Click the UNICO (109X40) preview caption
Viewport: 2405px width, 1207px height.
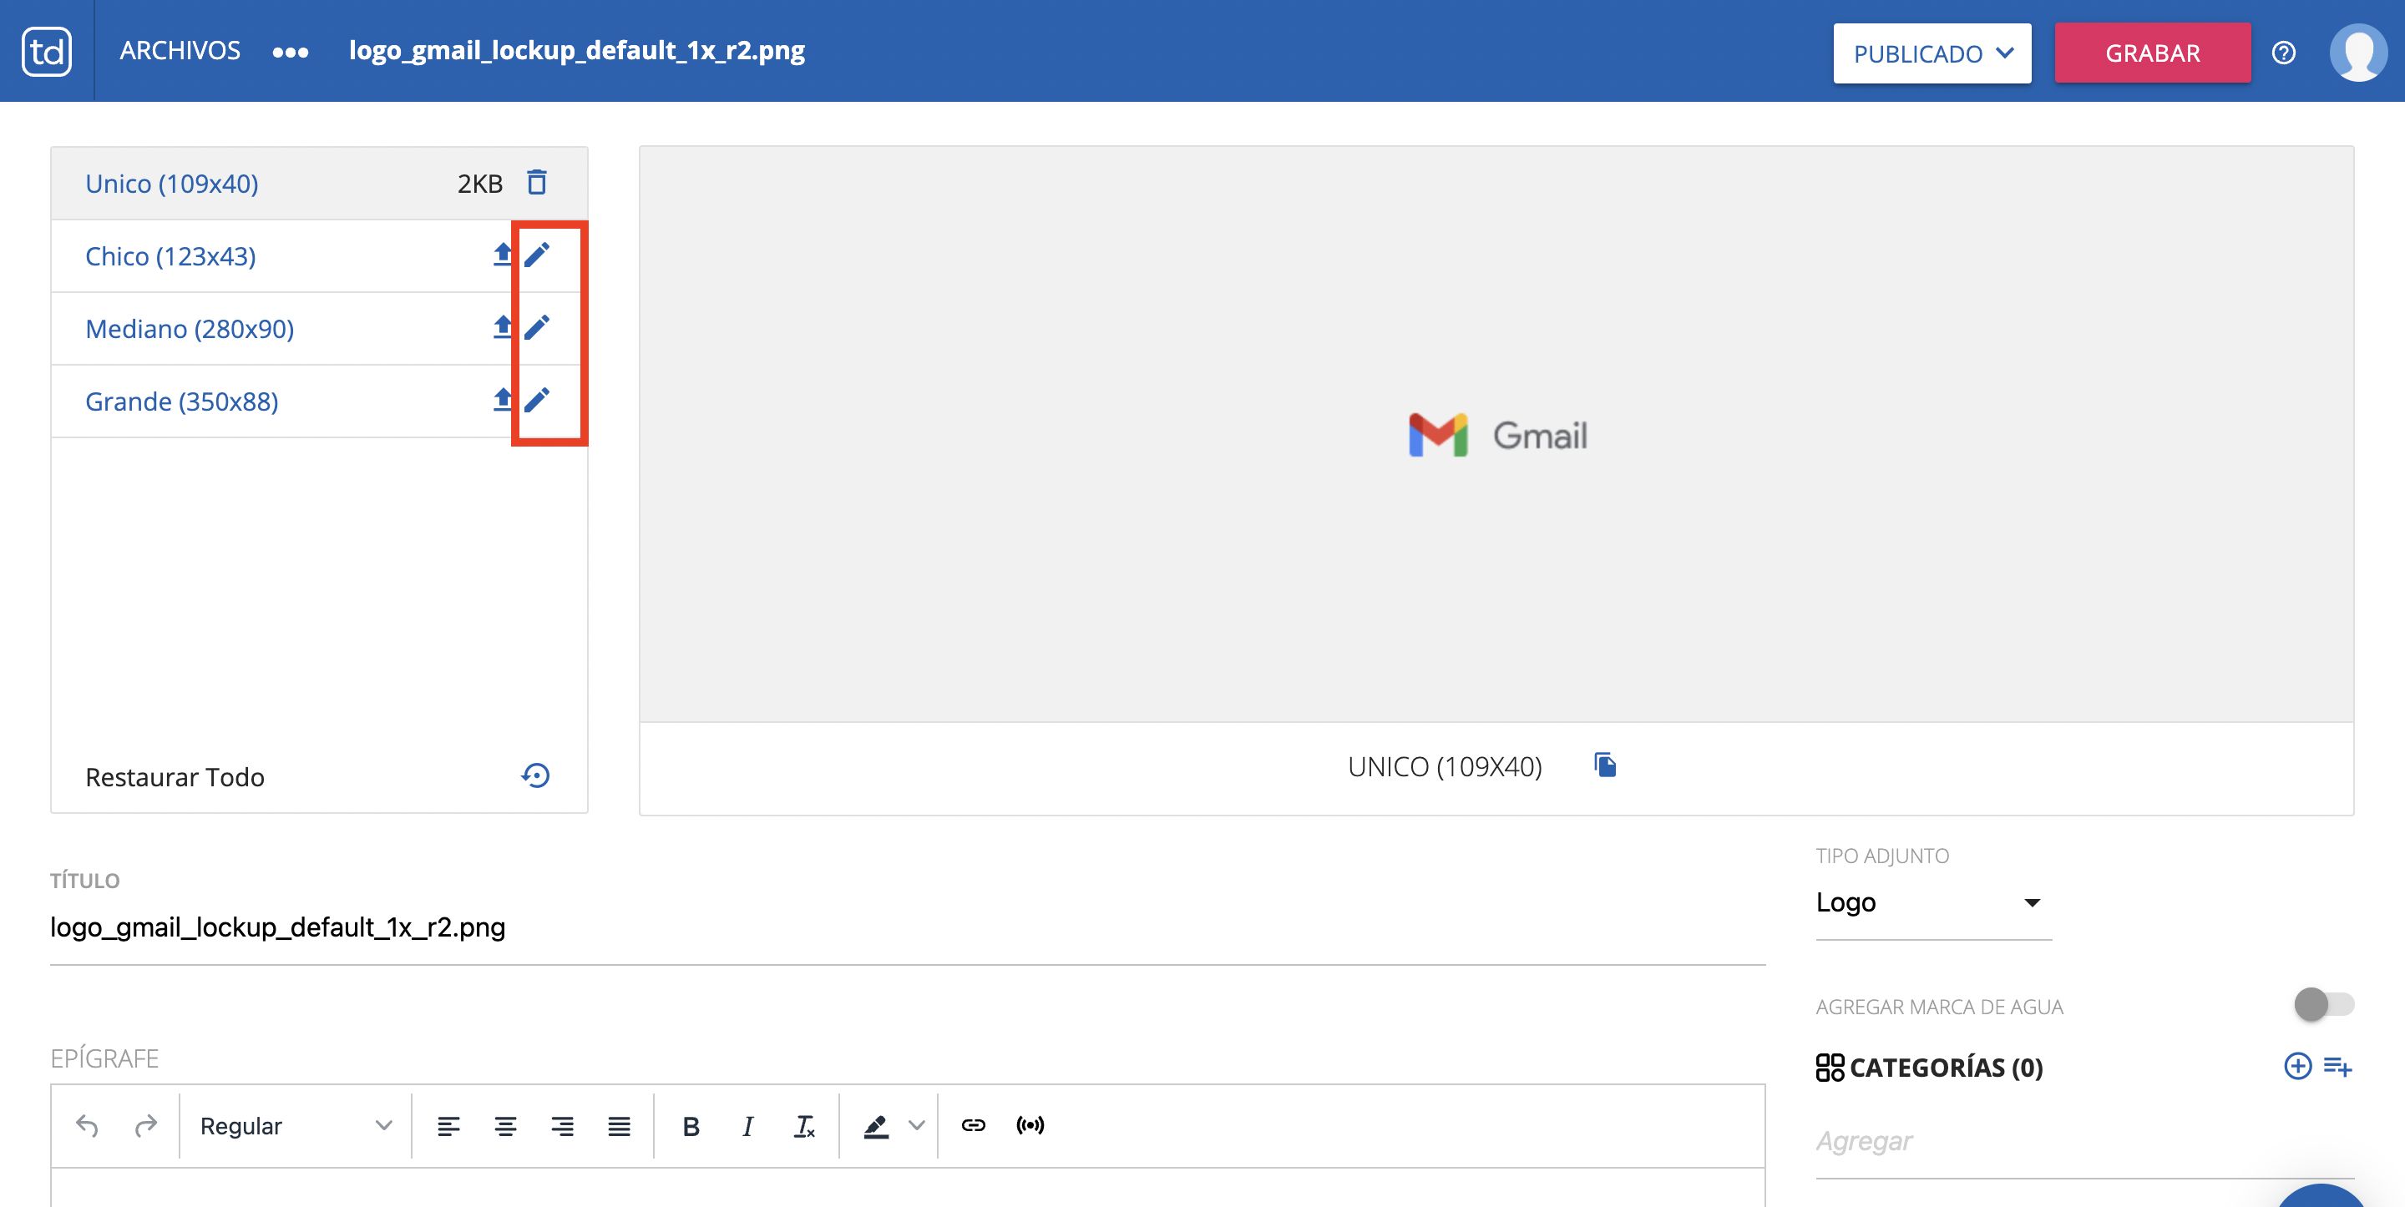click(x=1445, y=767)
